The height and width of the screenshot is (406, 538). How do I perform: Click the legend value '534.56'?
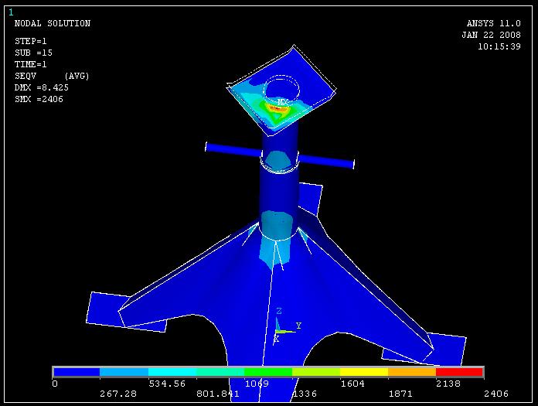pos(167,384)
